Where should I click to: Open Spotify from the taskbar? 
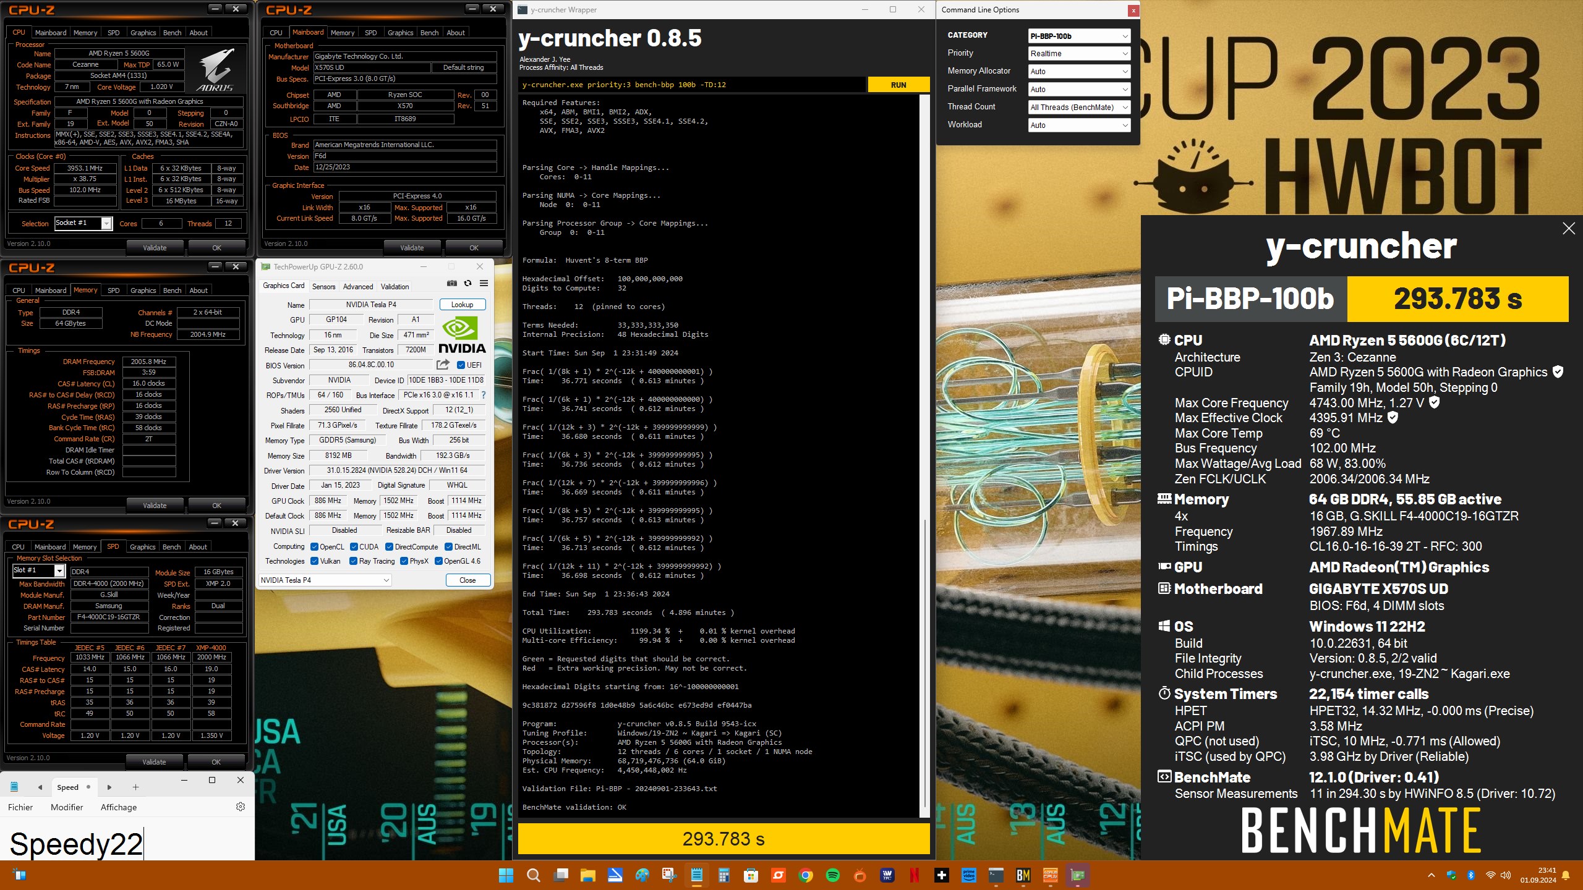pyautogui.click(x=833, y=875)
